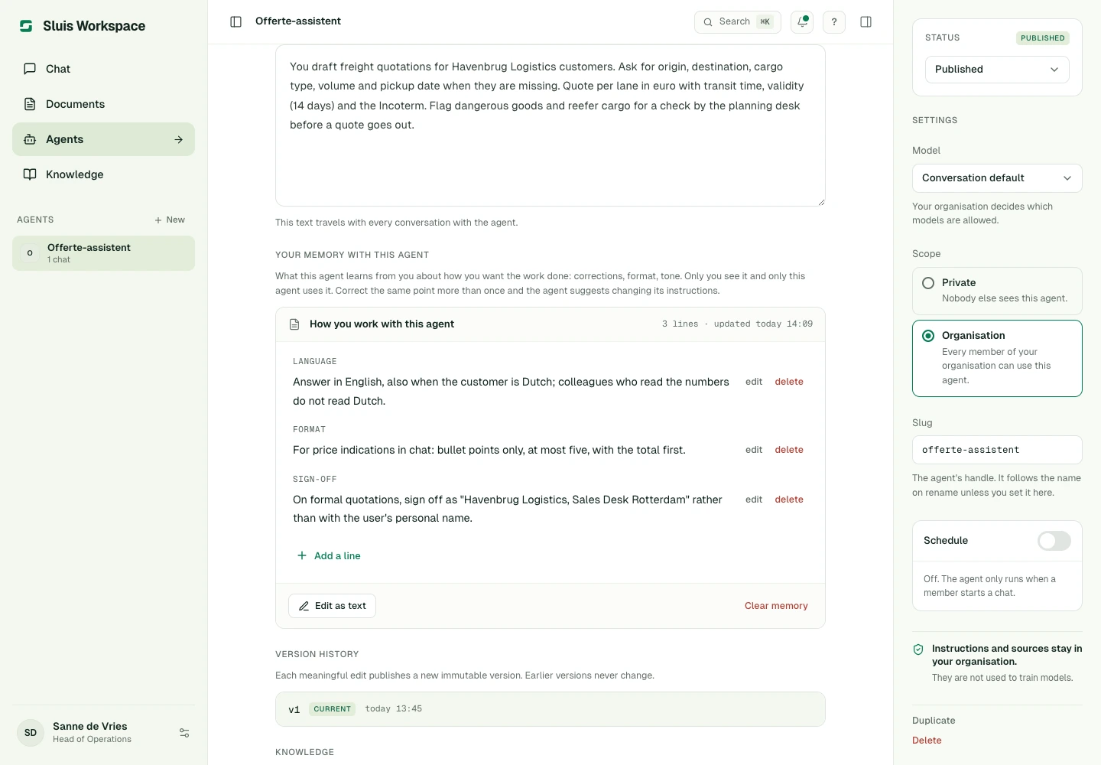The width and height of the screenshot is (1101, 765).
Task: Open Offerte-assistent in the agents list
Action: 103,253
